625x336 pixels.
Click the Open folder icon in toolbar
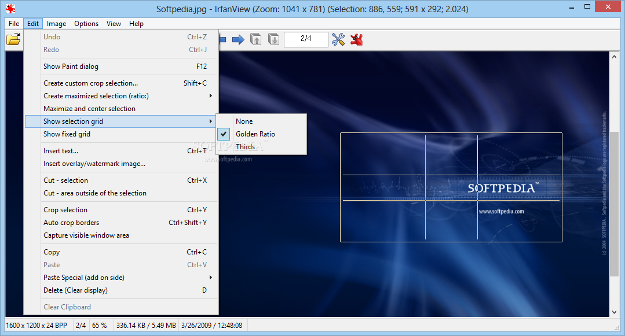tap(13, 39)
